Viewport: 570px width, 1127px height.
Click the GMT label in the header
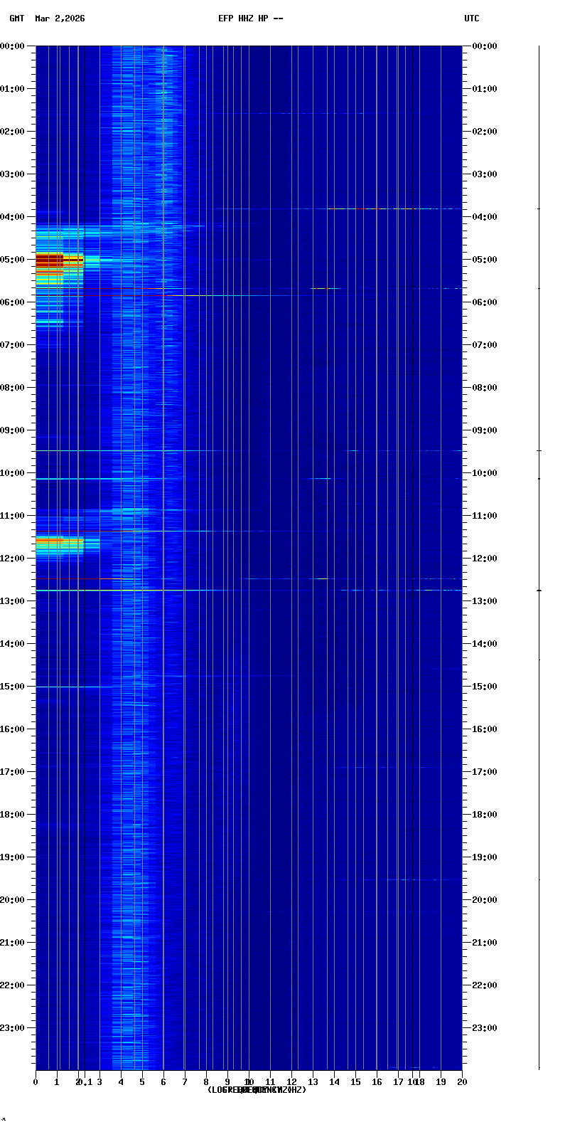click(x=16, y=18)
